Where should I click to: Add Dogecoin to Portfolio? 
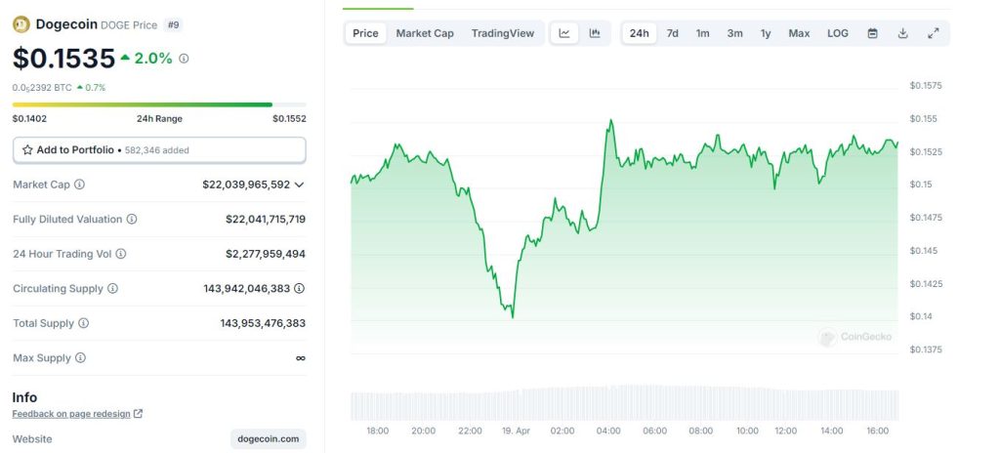[159, 150]
